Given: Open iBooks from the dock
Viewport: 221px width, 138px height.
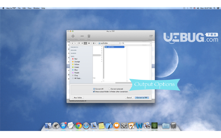Looking at the screenshot, I should [x=116, y=125].
